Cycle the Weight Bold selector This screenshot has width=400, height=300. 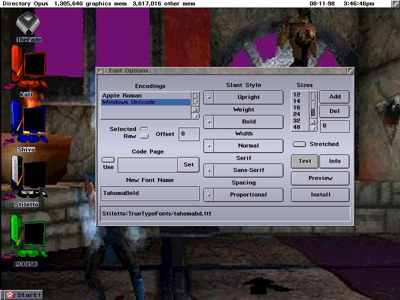243,121
